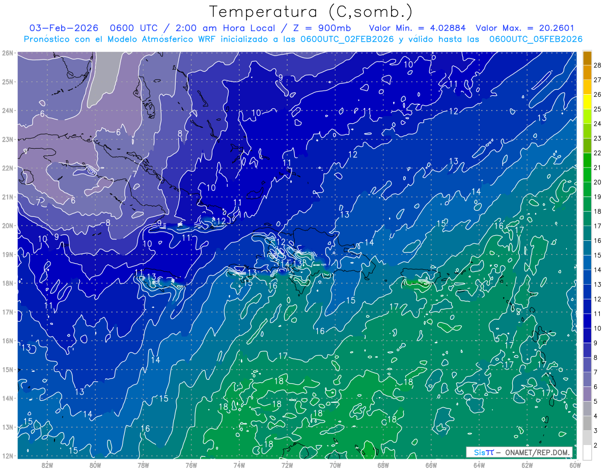The height and width of the screenshot is (472, 611).
Task: Click longitude label "74W"
Action: pos(239,465)
